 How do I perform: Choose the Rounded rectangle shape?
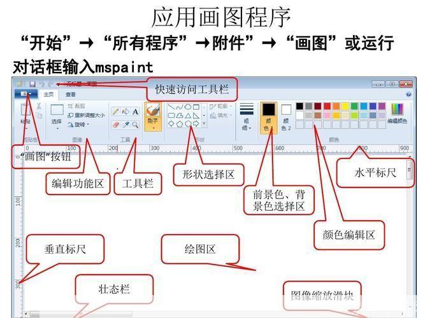pyautogui.click(x=171, y=116)
